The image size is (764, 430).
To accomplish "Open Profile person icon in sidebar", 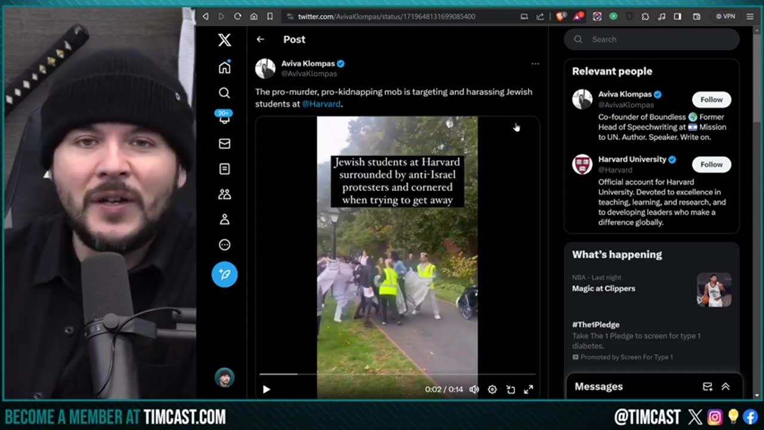I will (224, 219).
